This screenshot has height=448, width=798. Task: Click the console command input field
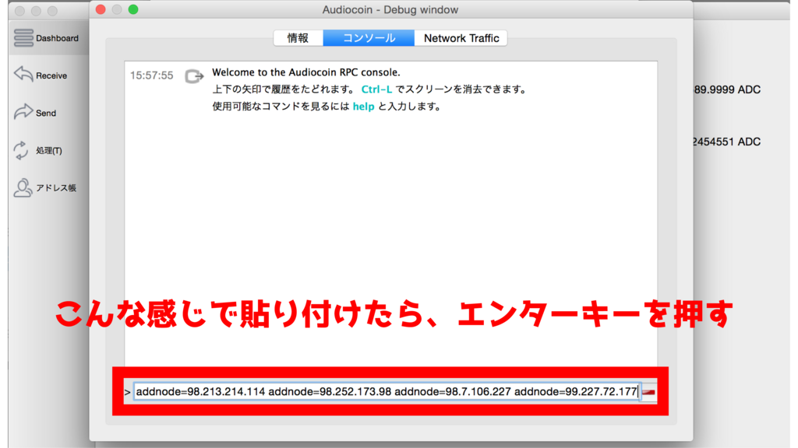(387, 392)
